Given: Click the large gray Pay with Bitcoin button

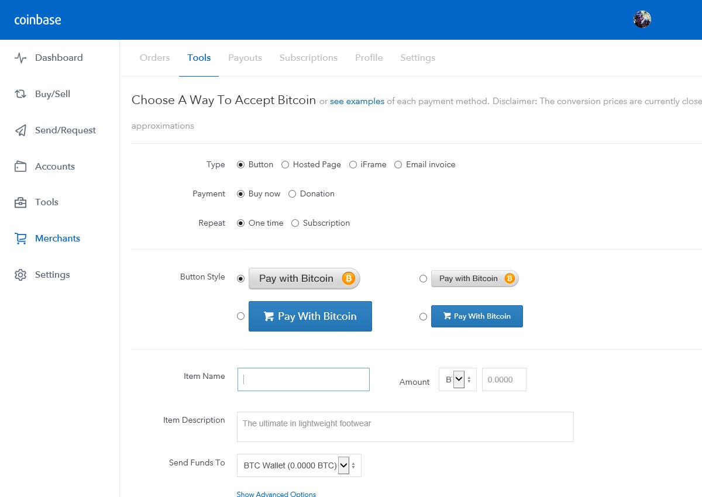Looking at the screenshot, I should point(304,279).
